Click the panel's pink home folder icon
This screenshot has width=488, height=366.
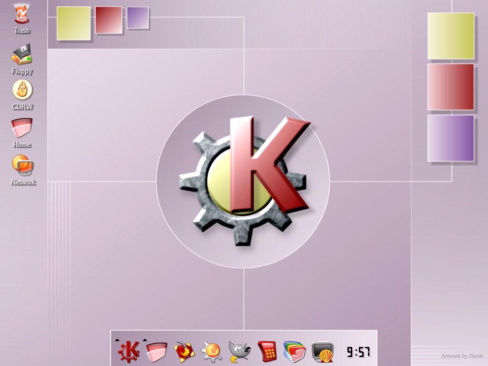click(x=156, y=352)
